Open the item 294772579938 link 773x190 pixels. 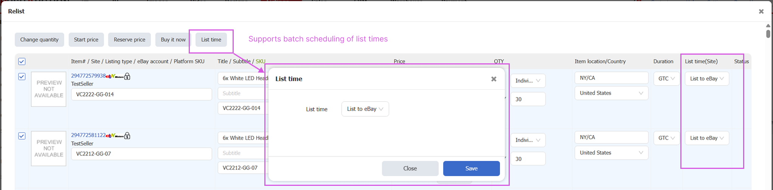tap(88, 76)
